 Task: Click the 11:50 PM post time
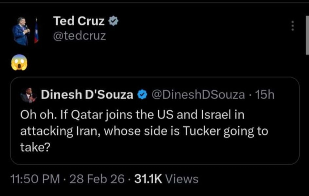tap(35, 179)
